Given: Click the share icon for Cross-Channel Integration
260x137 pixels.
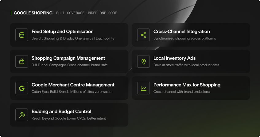Looking at the screenshot, I should pyautogui.click(x=143, y=35).
